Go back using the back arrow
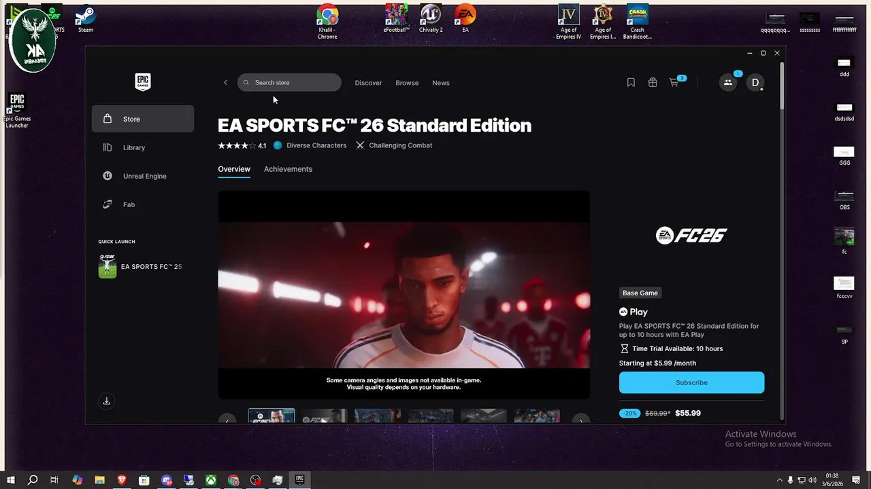The width and height of the screenshot is (871, 489). pyautogui.click(x=226, y=83)
